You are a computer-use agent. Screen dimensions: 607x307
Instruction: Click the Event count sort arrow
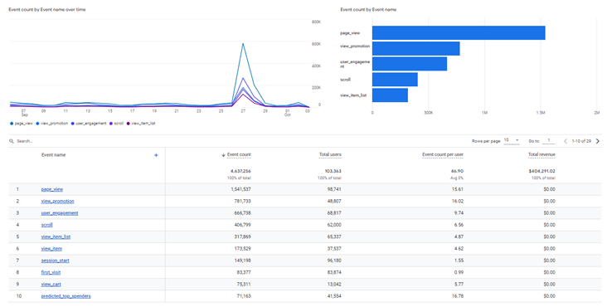coord(223,155)
